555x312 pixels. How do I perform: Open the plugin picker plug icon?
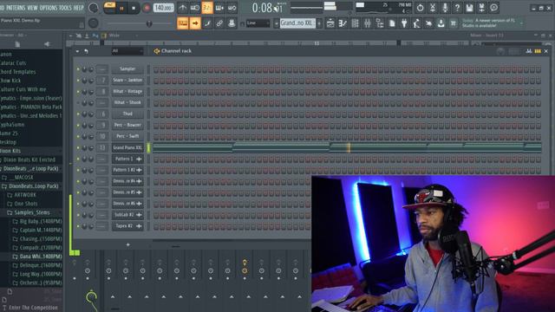404,23
